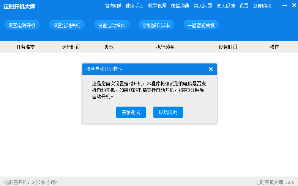The width and height of the screenshot is (298, 186).
Task: Watch the 教学视频 tutorials
Action: (158, 6)
